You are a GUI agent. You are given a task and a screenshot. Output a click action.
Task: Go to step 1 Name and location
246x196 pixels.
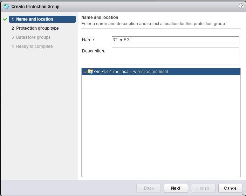pyautogui.click(x=42, y=19)
